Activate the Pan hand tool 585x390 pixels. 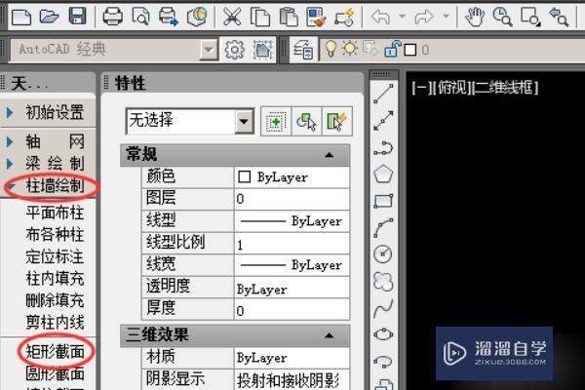coord(475,17)
